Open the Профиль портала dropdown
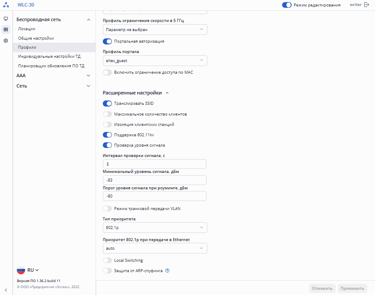 (x=155, y=61)
